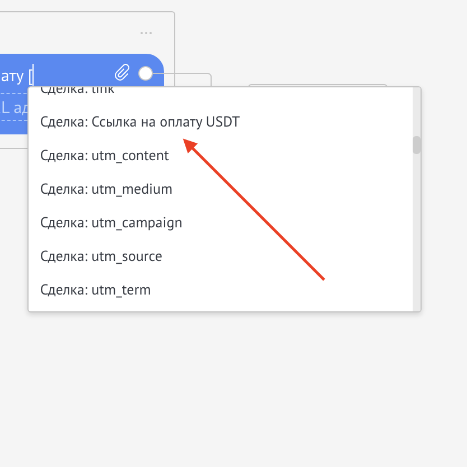The height and width of the screenshot is (467, 467).
Task: Click the white output connector circle
Action: click(x=146, y=73)
